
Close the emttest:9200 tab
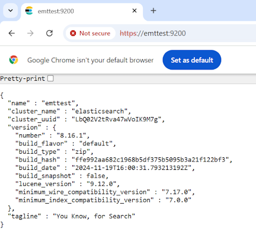coord(135,11)
